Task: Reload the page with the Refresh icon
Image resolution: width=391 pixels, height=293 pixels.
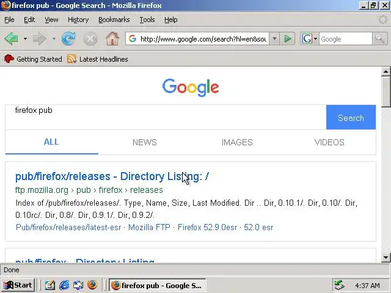Action: click(x=68, y=39)
